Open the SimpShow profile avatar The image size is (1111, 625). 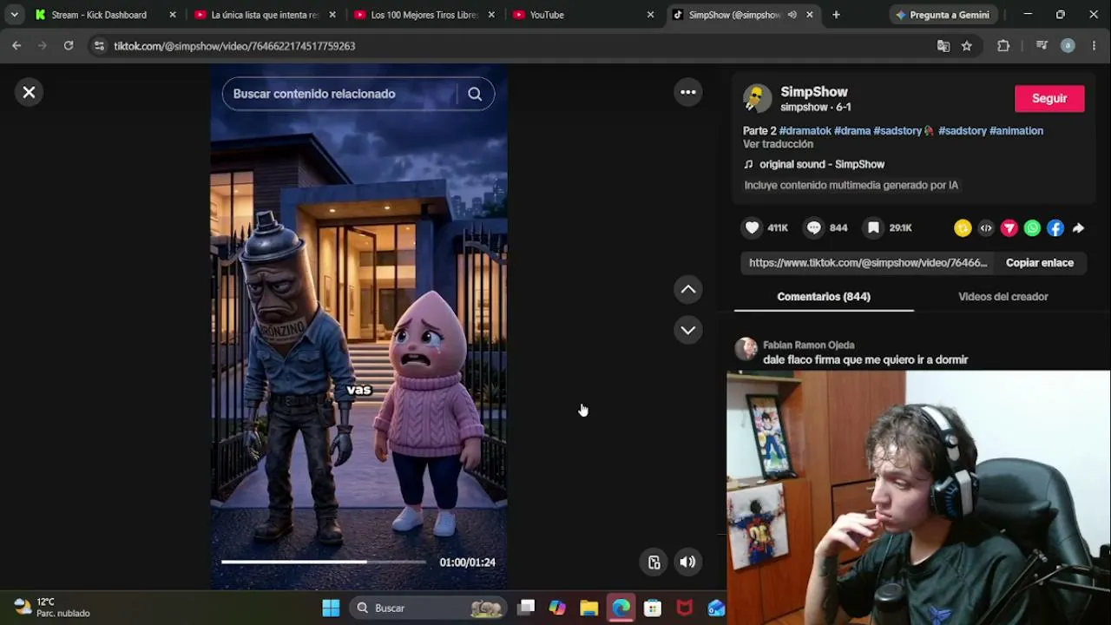(758, 99)
